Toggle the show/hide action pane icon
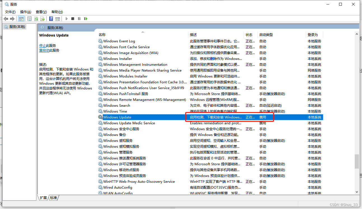362x209 pixels. click(58, 19)
